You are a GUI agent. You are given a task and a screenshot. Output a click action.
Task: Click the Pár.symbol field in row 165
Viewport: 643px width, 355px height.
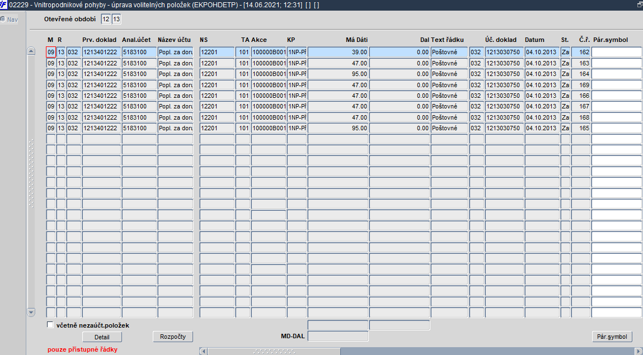[616, 128]
